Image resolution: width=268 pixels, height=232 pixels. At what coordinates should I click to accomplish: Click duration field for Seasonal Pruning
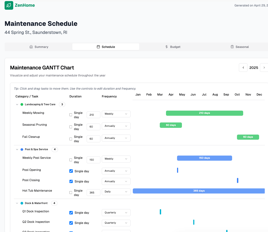93,127
